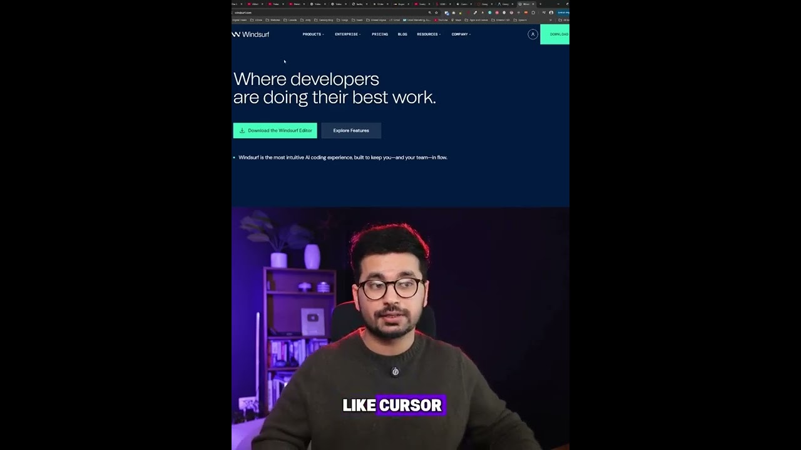The image size is (801, 450).
Task: Click the Chrome profile avatar
Action: tap(551, 12)
